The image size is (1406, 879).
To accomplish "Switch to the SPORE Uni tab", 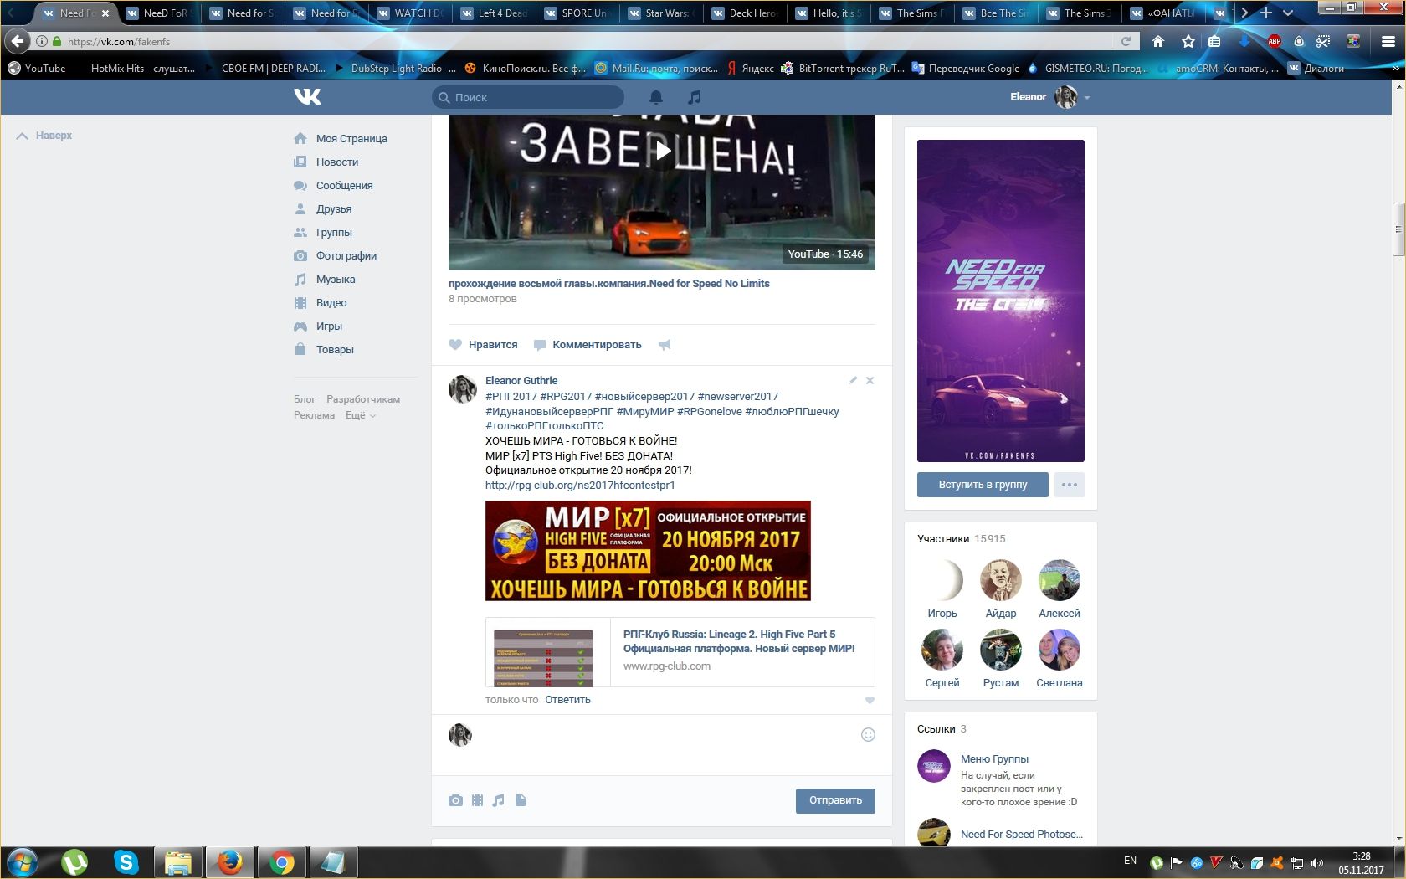I will pyautogui.click(x=578, y=13).
